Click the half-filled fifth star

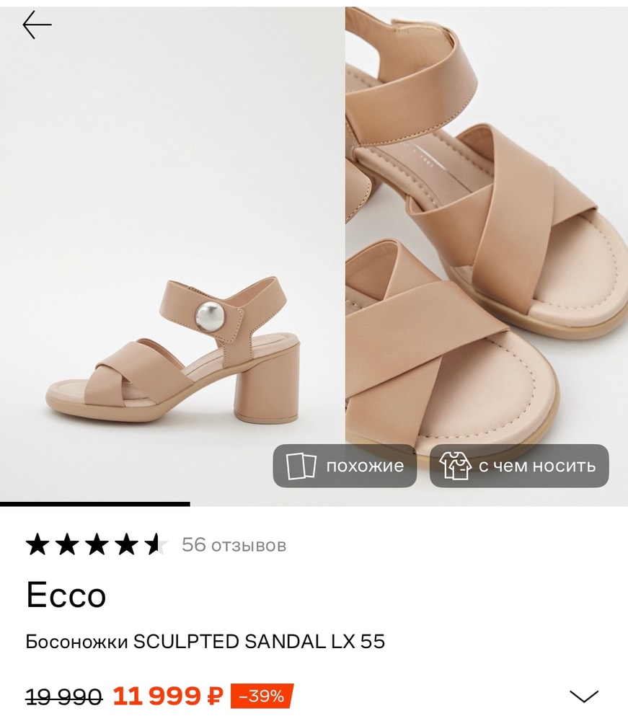(156, 545)
